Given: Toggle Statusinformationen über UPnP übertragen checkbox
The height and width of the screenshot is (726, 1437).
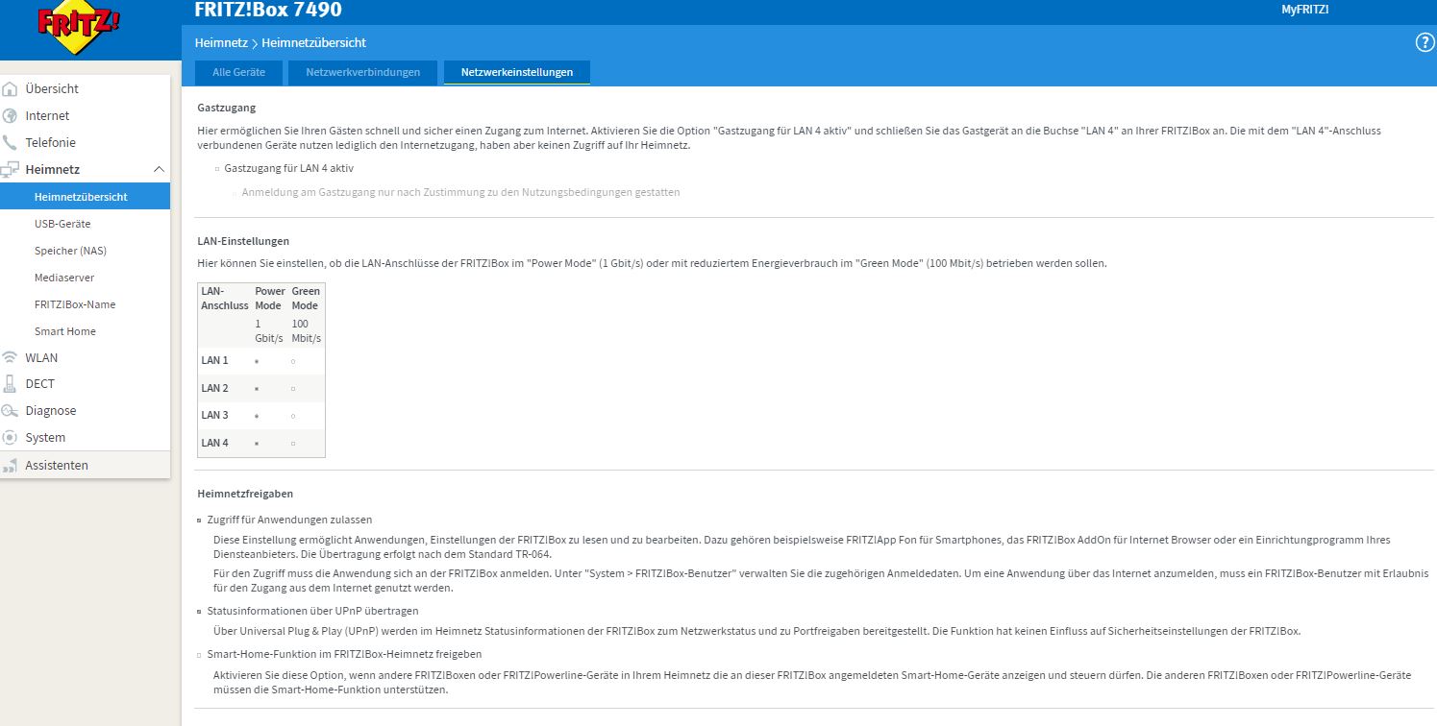Looking at the screenshot, I should click(200, 612).
